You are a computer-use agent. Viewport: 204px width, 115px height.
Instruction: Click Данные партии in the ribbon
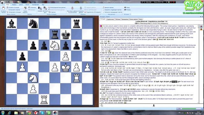108,8
